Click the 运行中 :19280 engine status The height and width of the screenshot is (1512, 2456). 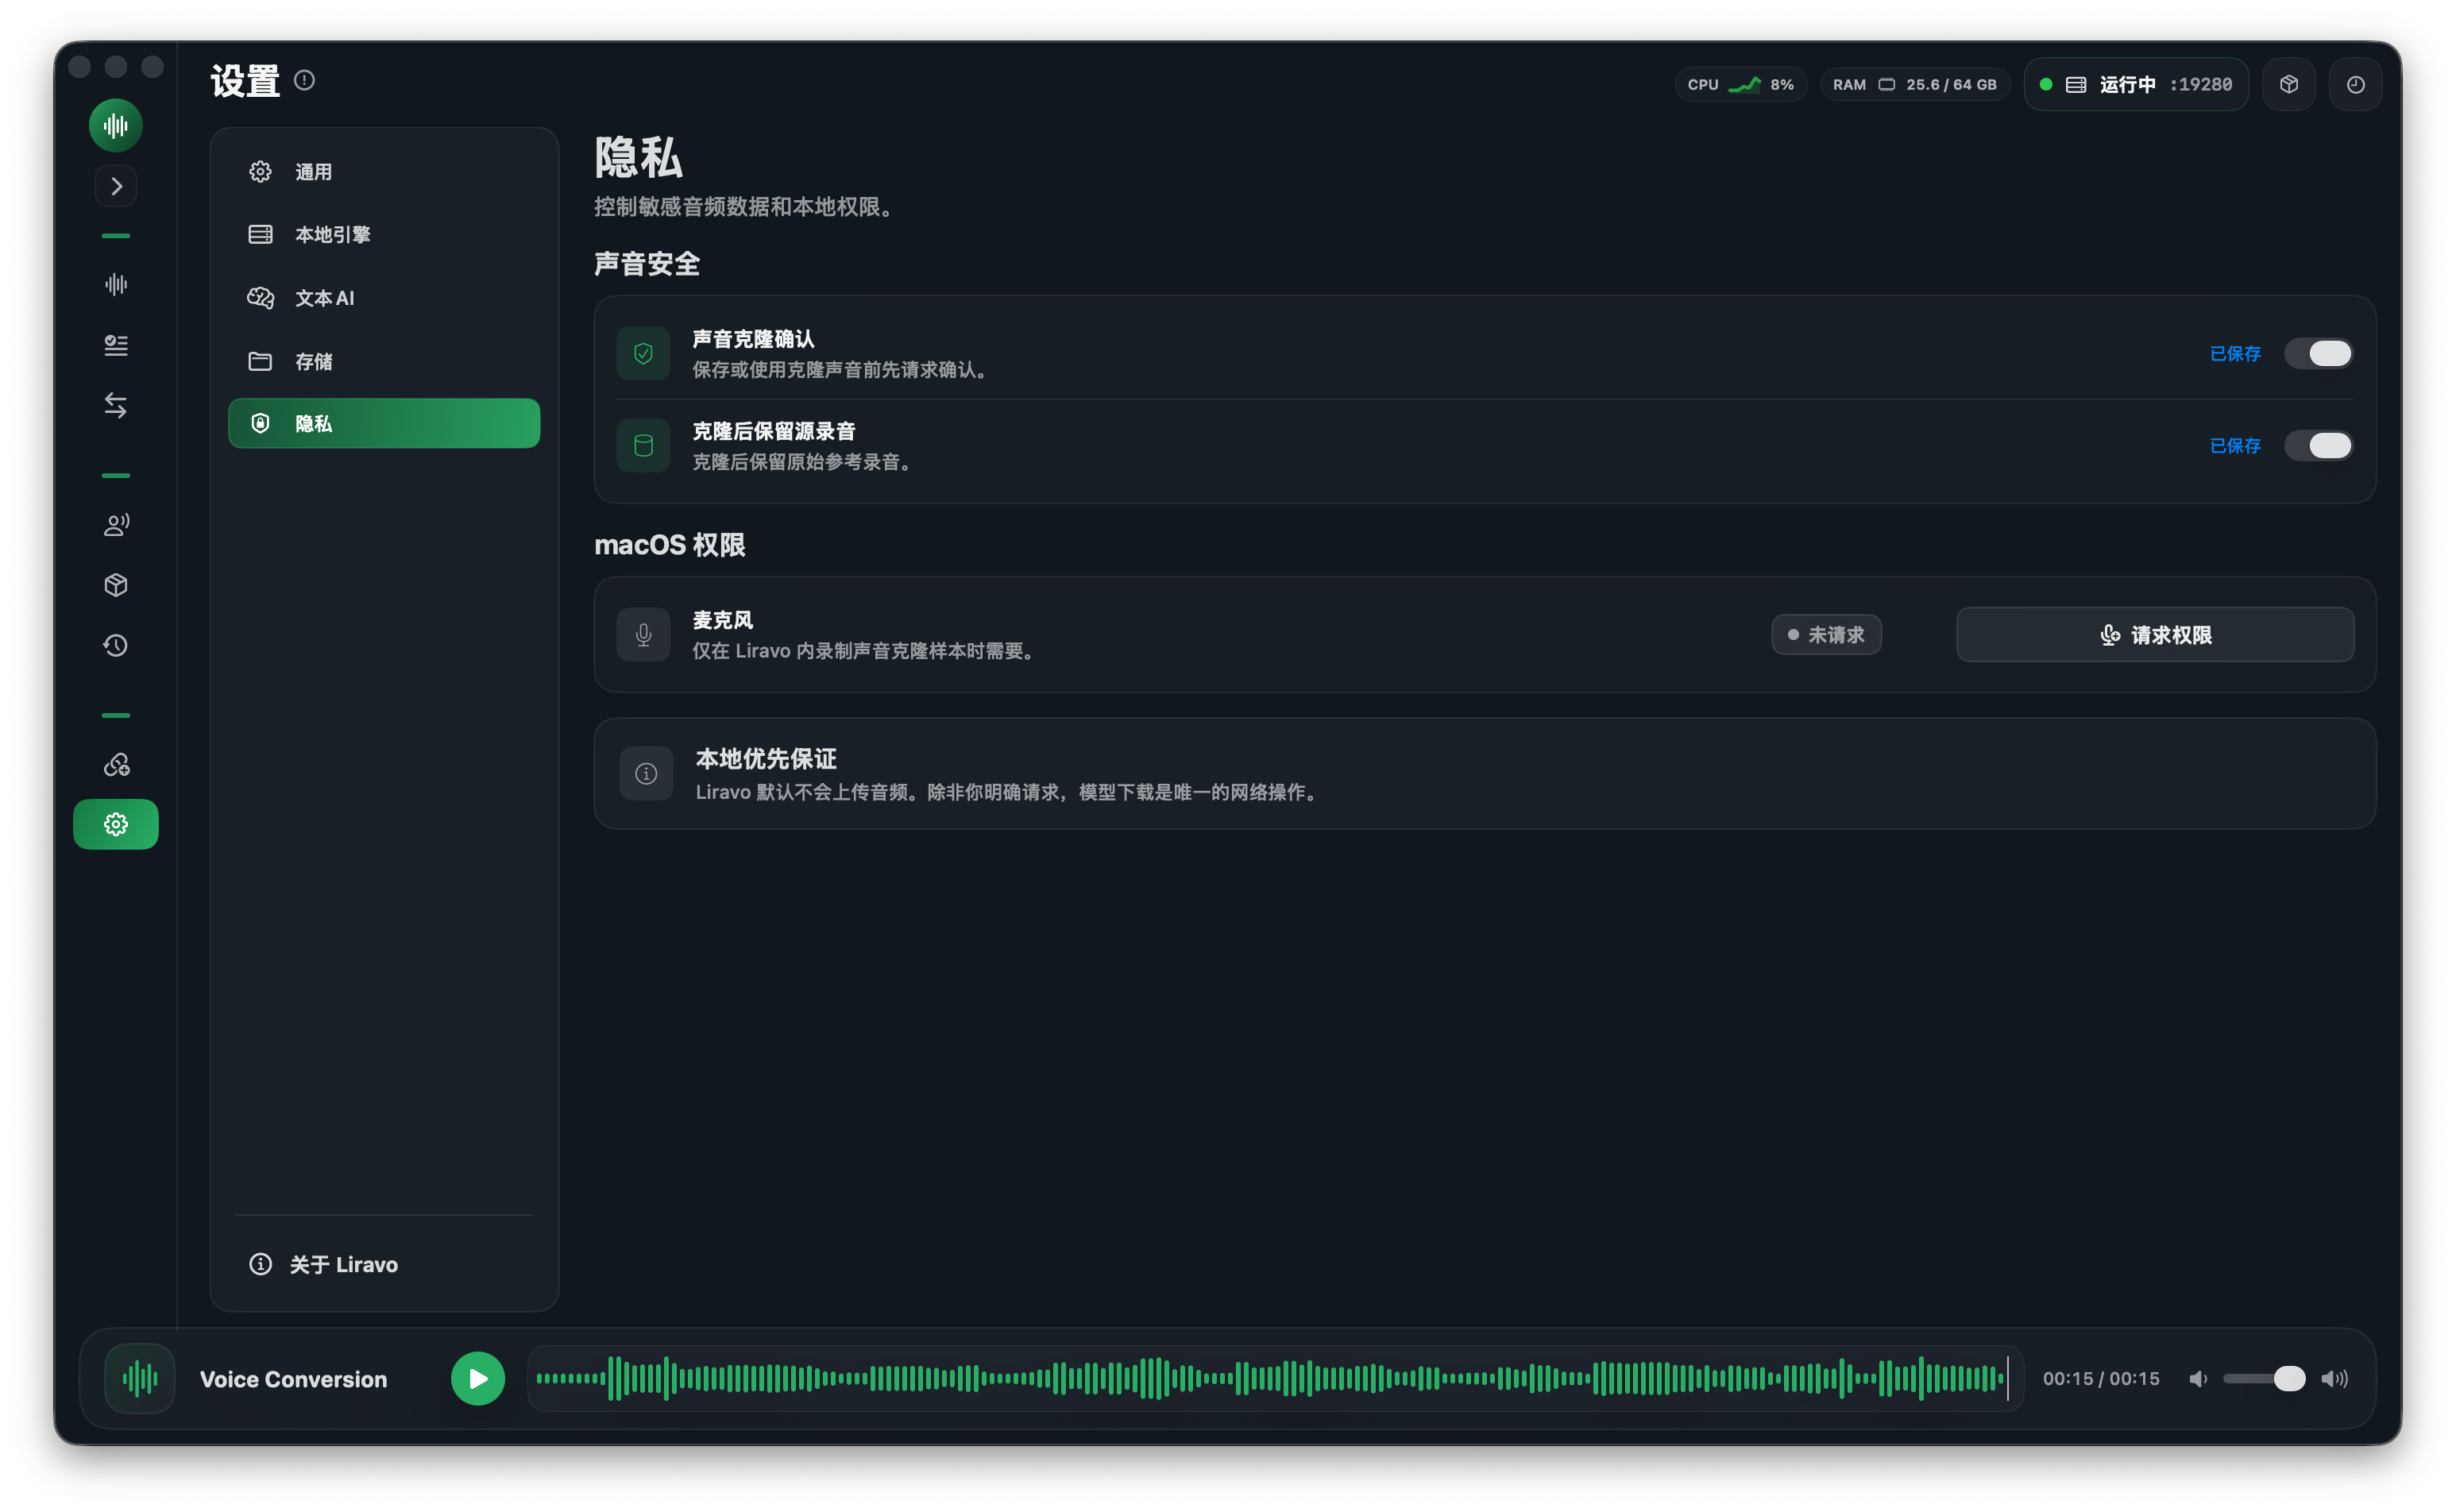(x=2136, y=85)
